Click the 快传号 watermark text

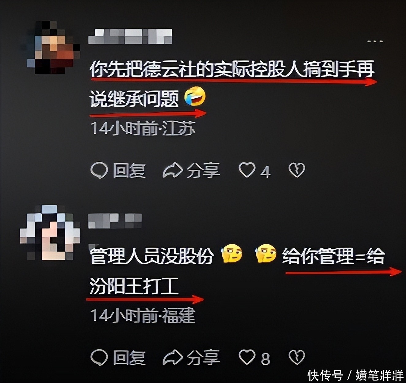pos(325,375)
